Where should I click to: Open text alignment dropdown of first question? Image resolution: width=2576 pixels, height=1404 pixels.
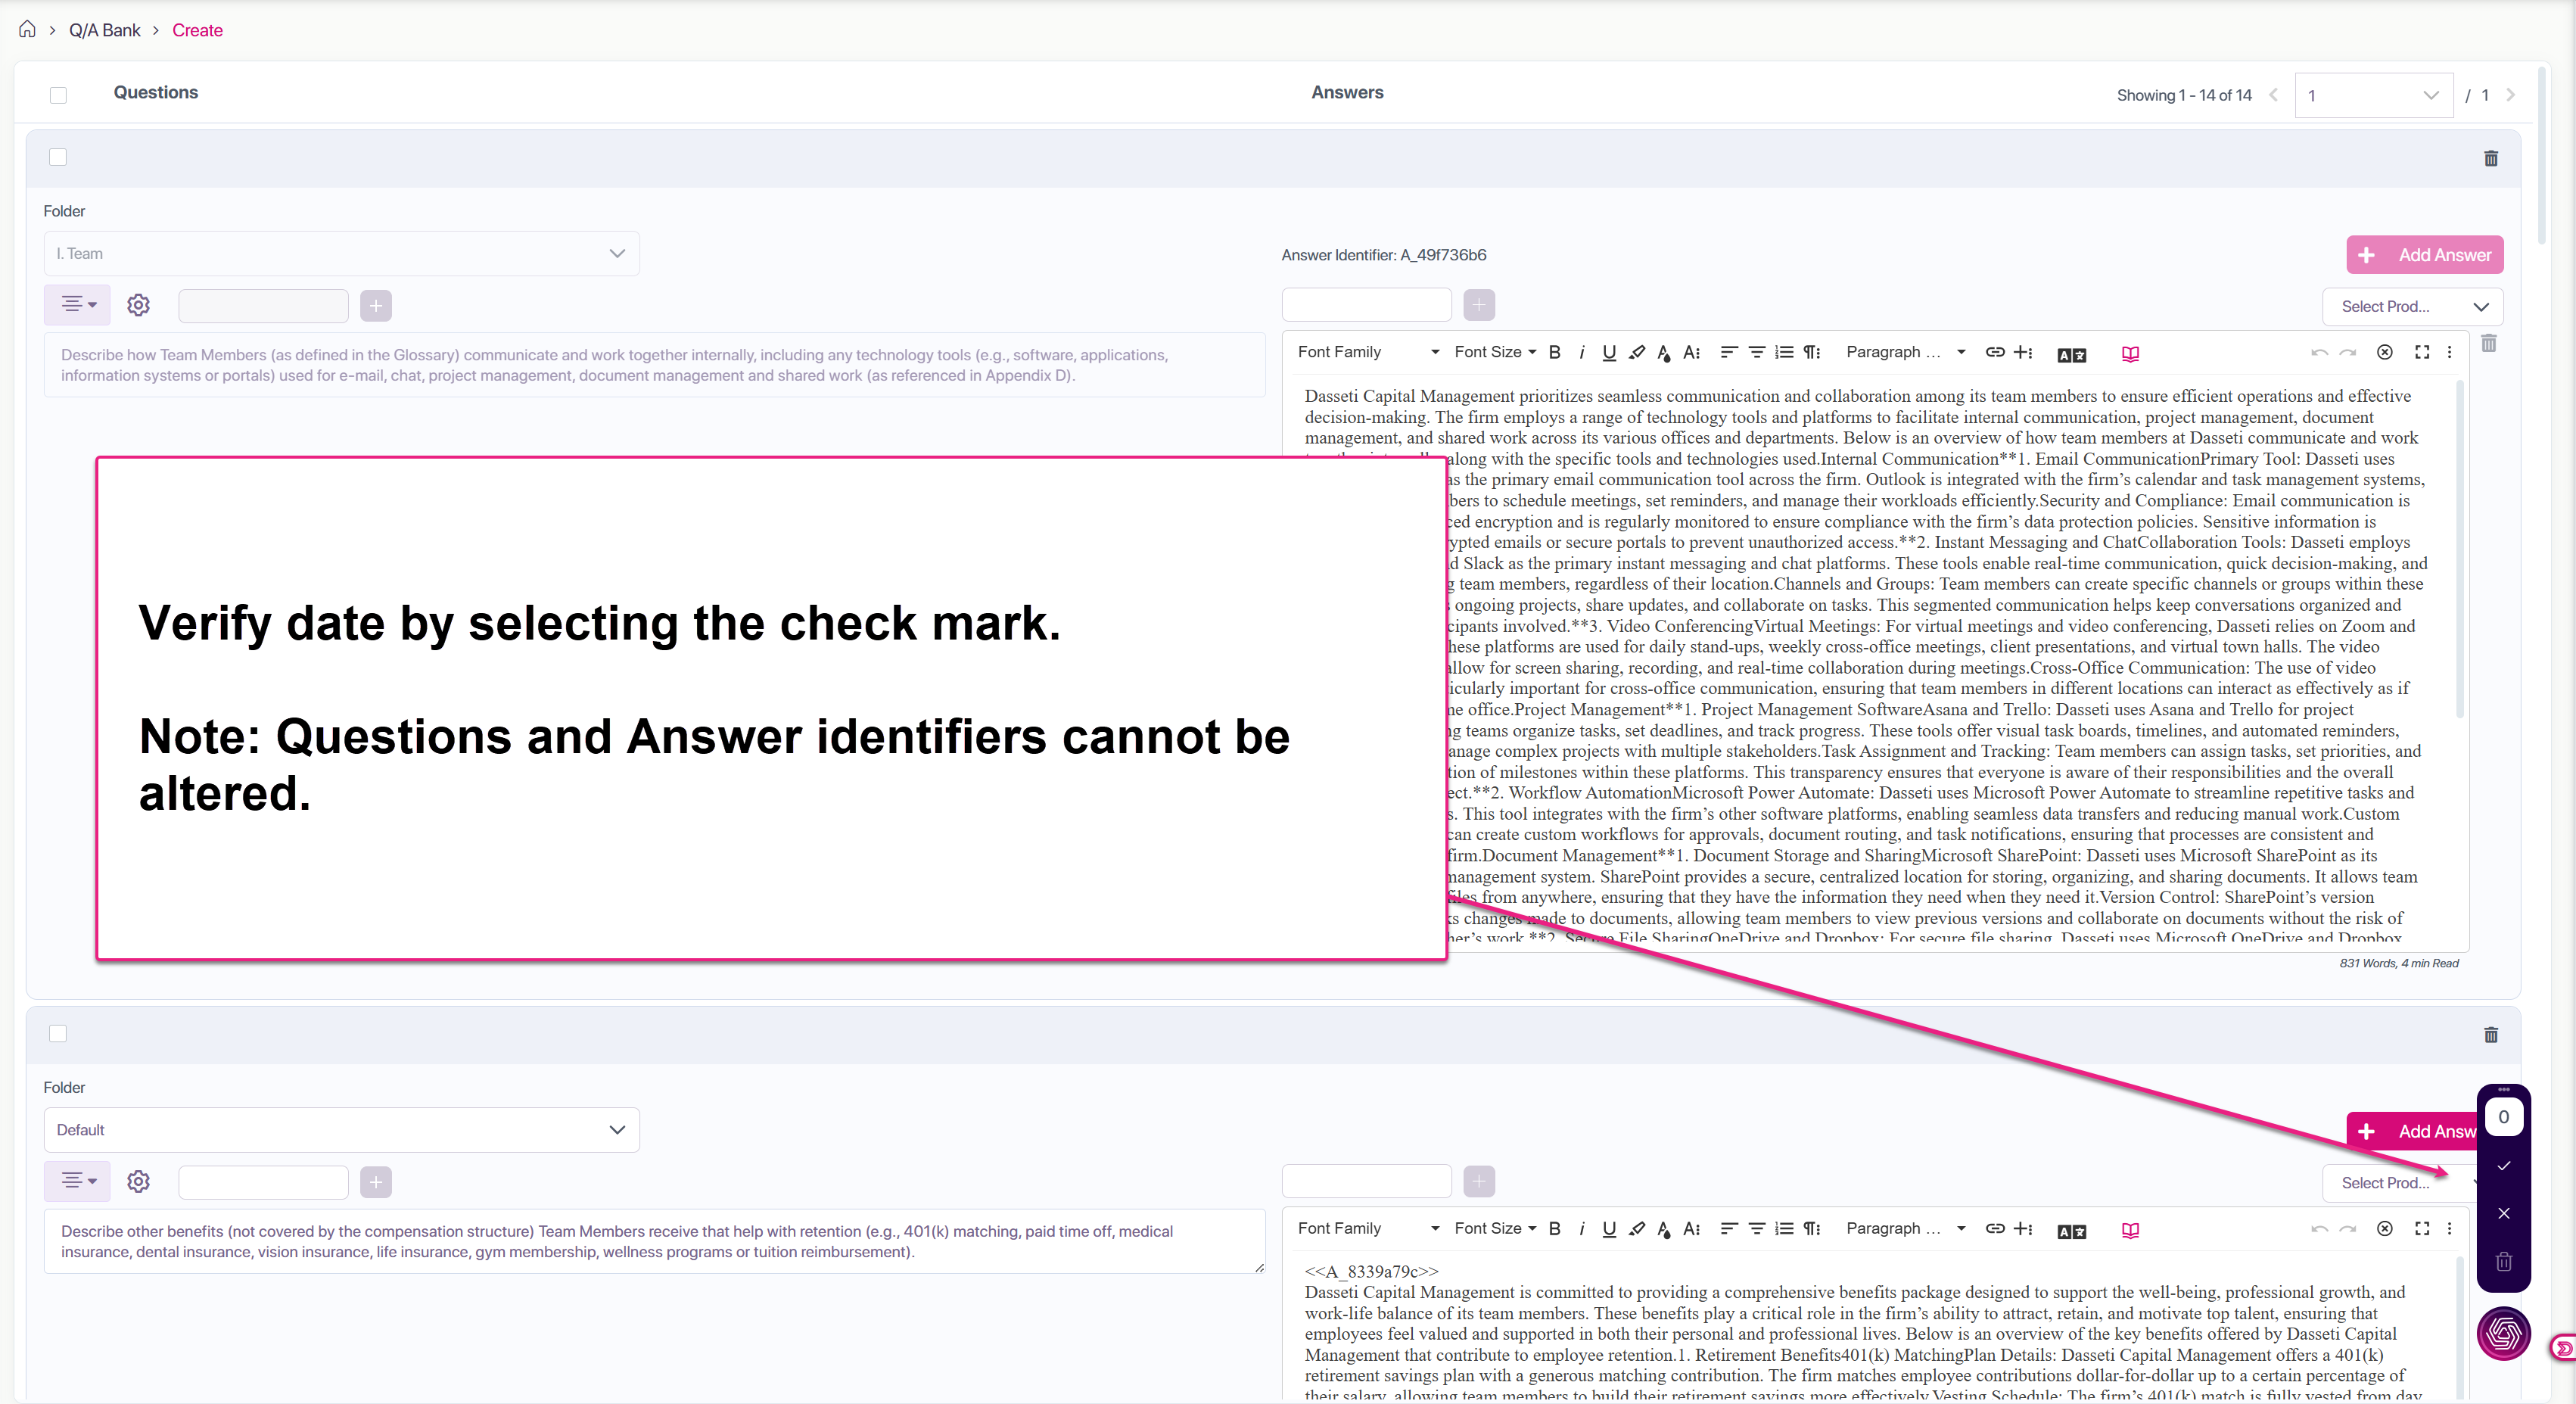point(78,304)
